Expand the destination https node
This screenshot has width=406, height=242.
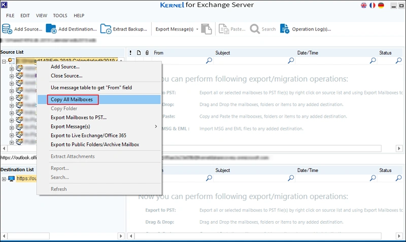(x=4, y=179)
